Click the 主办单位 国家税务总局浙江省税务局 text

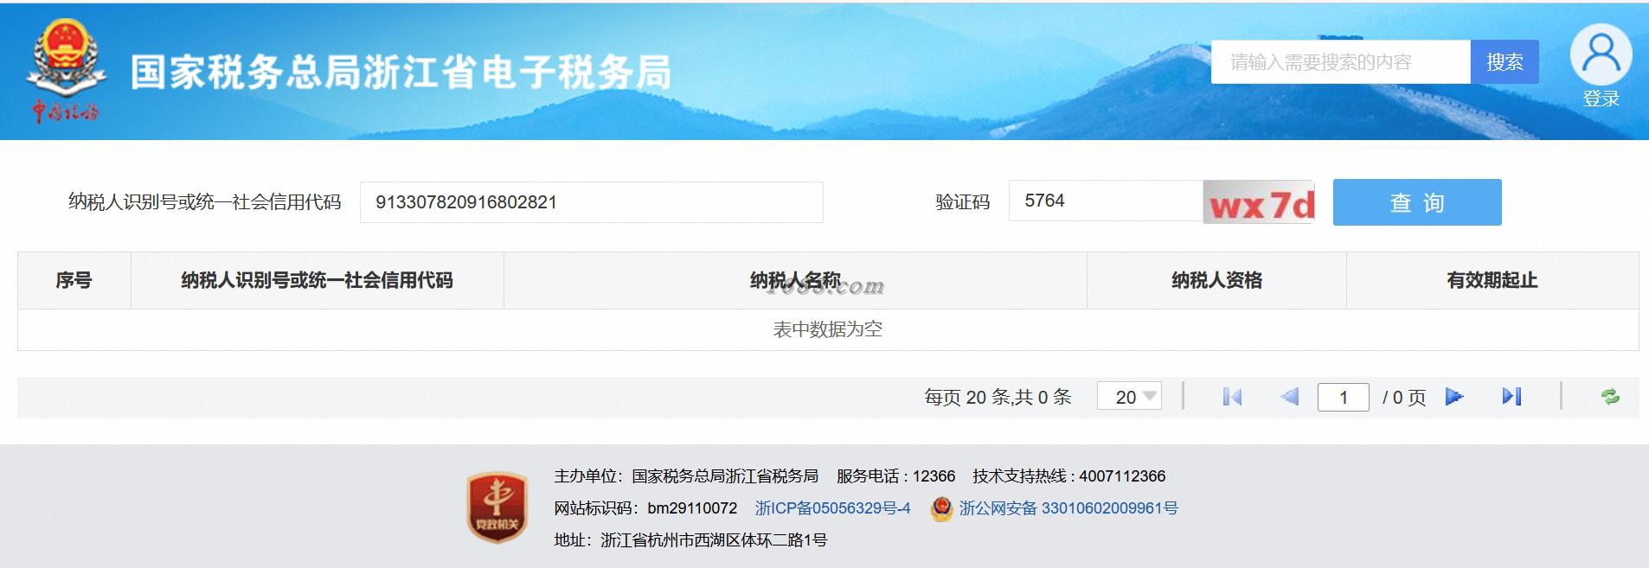tap(686, 476)
